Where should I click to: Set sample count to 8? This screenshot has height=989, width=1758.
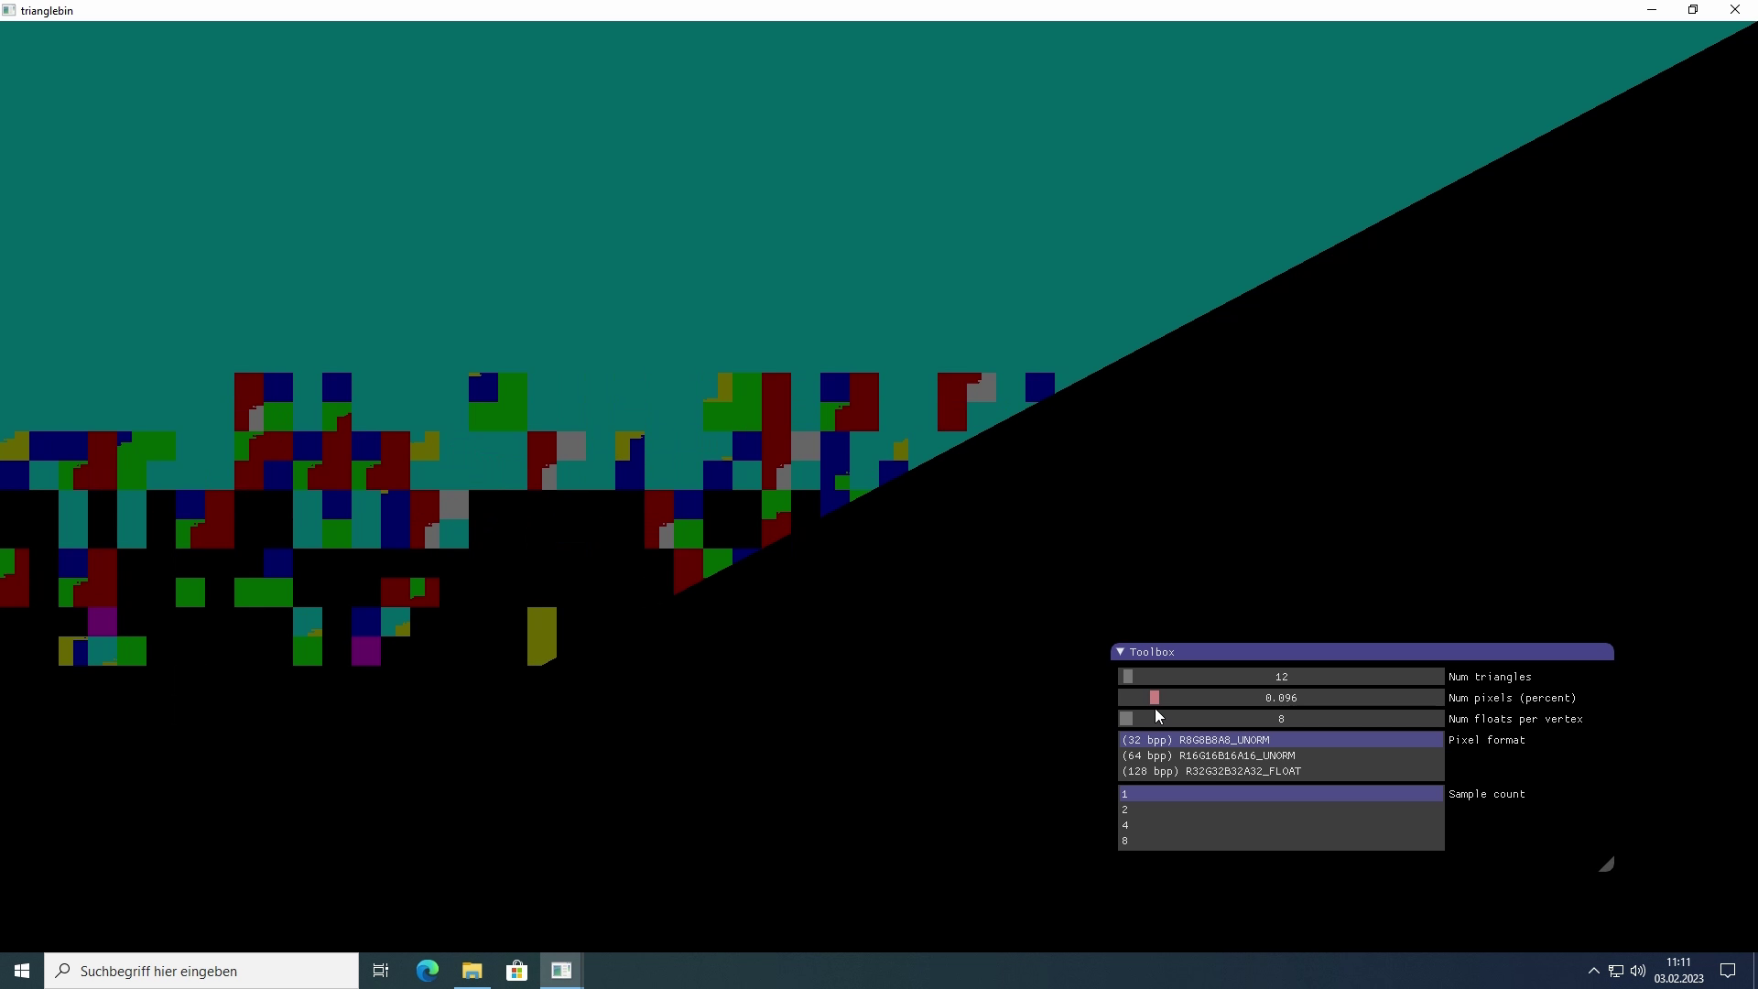[1280, 841]
